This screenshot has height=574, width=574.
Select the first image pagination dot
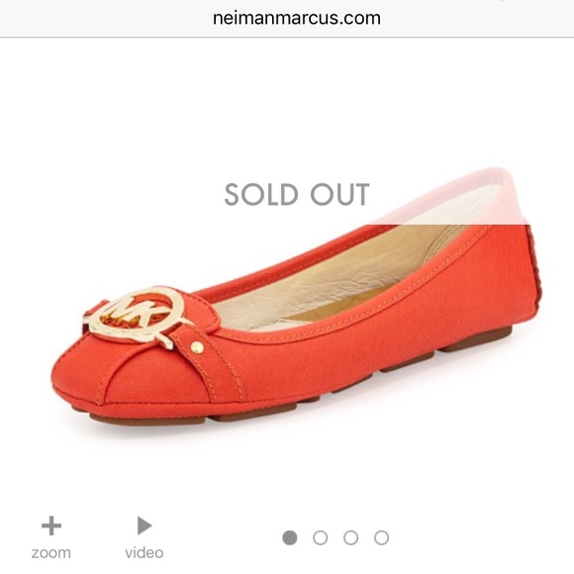click(290, 537)
